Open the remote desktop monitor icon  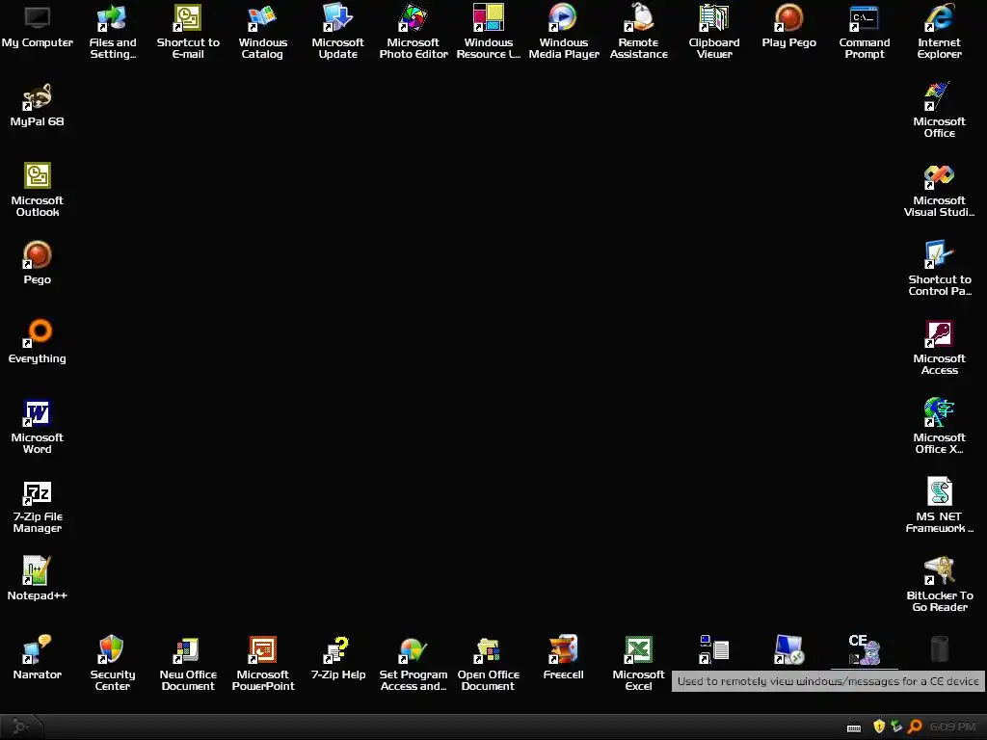point(788,650)
